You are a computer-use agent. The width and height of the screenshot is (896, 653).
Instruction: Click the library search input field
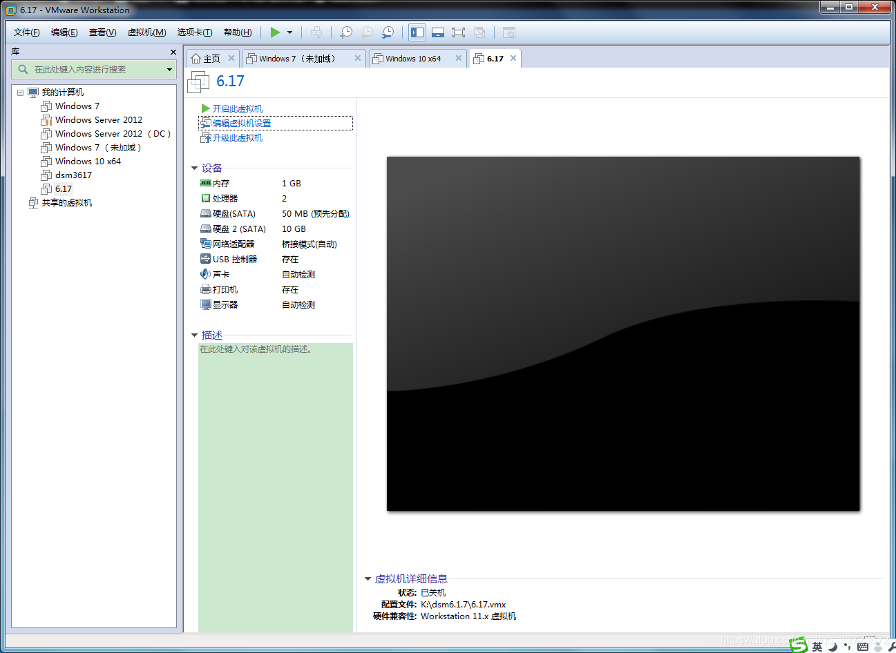[x=94, y=70]
